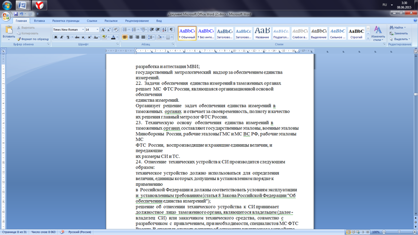Open the Paragraph dialog launcher (Абзац)
The image size is (418, 235).
(173, 44)
